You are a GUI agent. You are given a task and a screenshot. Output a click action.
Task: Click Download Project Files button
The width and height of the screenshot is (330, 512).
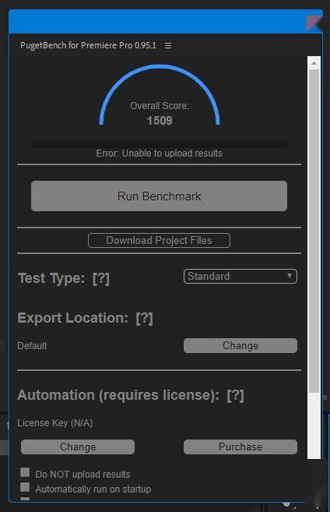coord(159,240)
